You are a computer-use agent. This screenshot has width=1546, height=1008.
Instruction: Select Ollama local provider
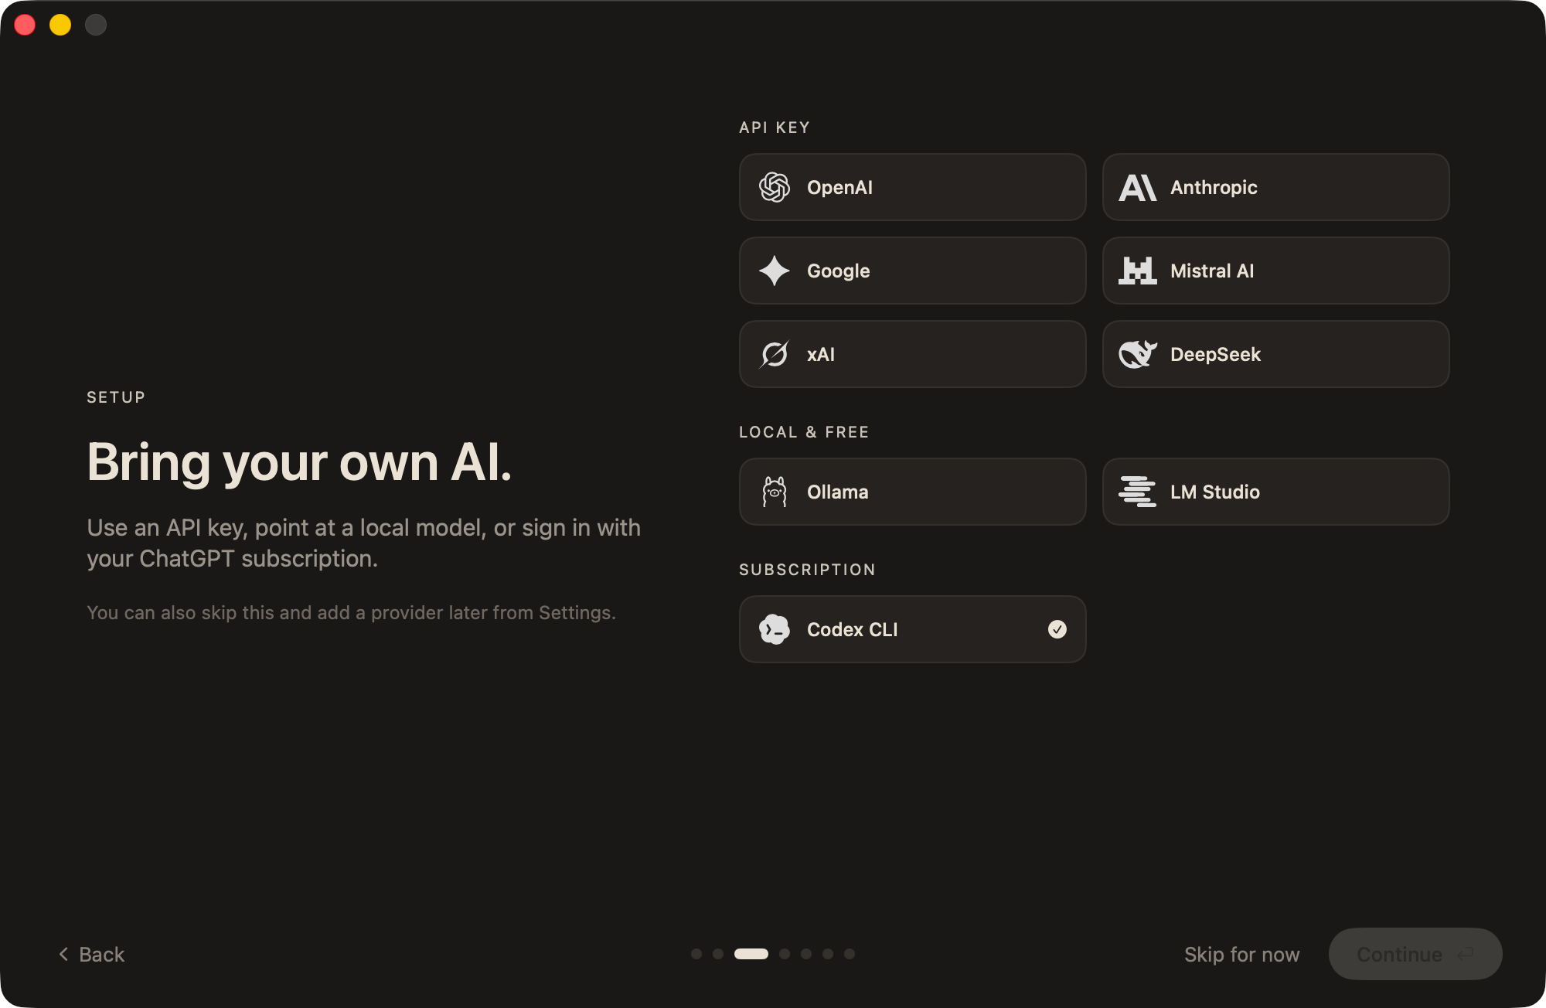click(x=912, y=492)
